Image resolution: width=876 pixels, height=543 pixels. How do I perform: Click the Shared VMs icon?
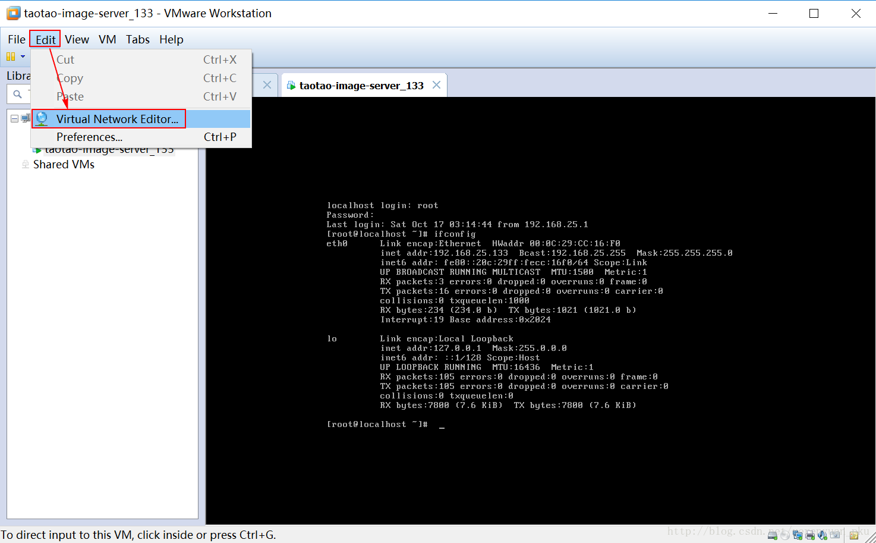pos(26,164)
